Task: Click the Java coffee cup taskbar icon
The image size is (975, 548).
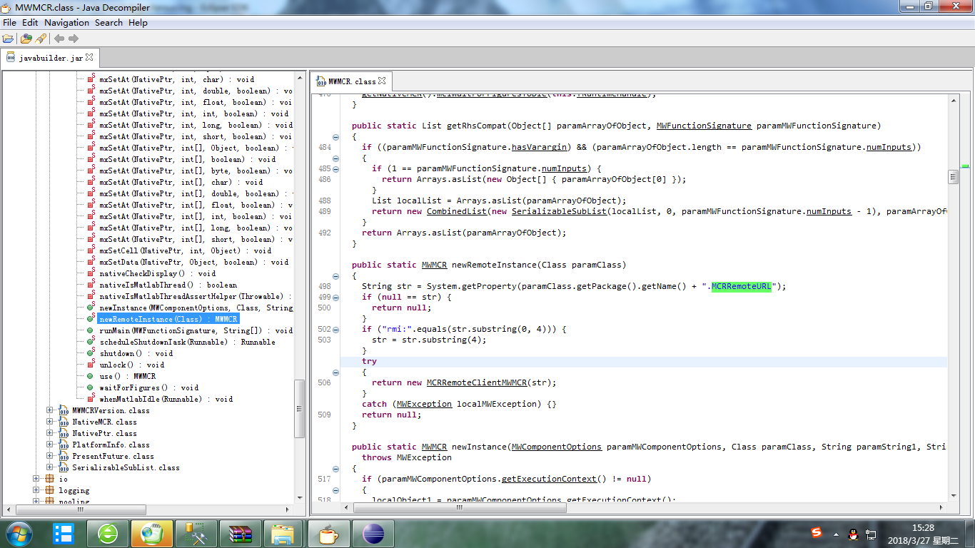Action: coord(328,534)
